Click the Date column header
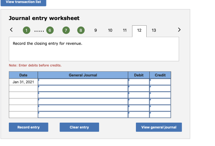215x146 pixels. (23, 75)
